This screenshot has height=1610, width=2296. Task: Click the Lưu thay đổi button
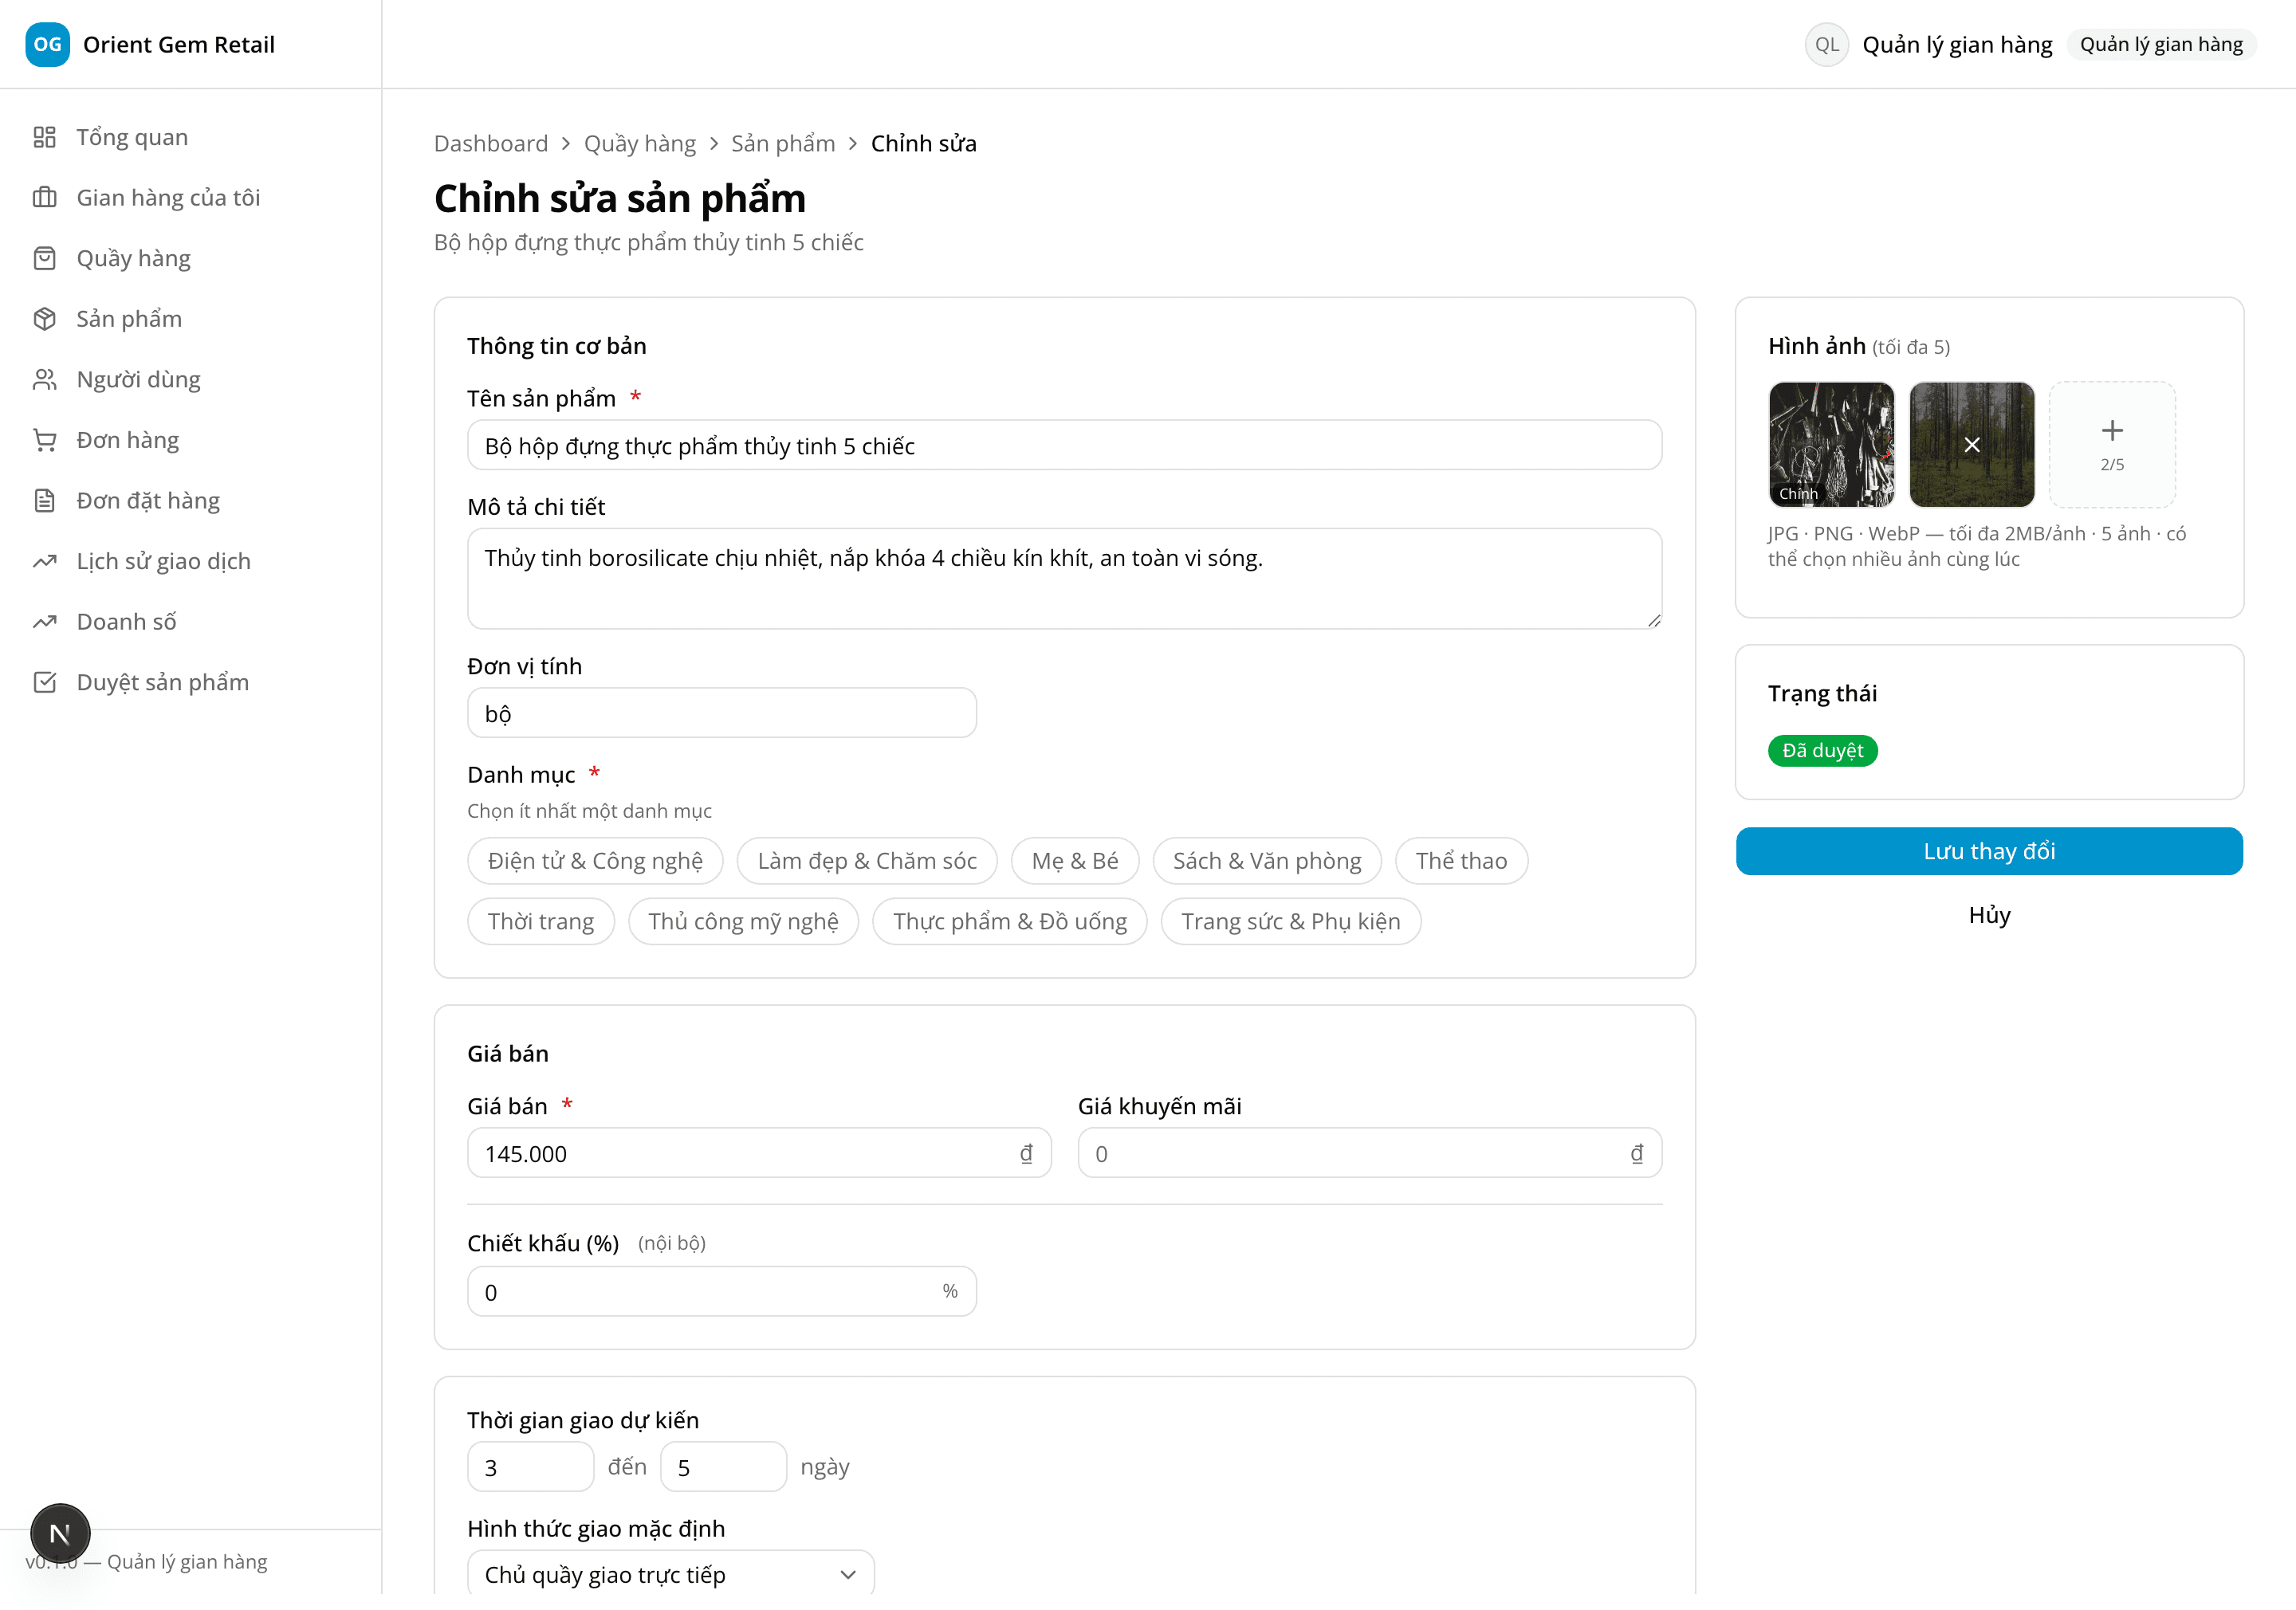(x=1989, y=851)
